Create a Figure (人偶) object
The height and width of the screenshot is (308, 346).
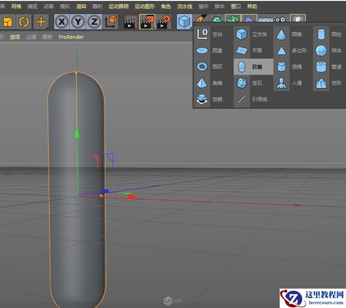(292, 83)
